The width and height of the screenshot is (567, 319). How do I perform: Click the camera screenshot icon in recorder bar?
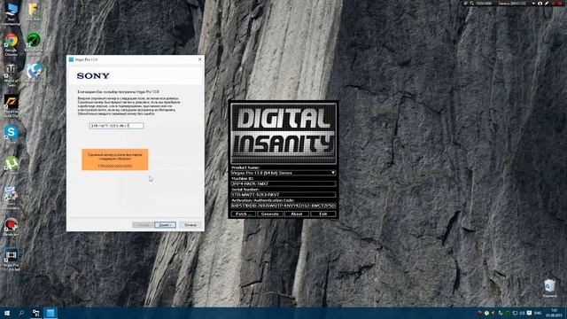coord(540,4)
